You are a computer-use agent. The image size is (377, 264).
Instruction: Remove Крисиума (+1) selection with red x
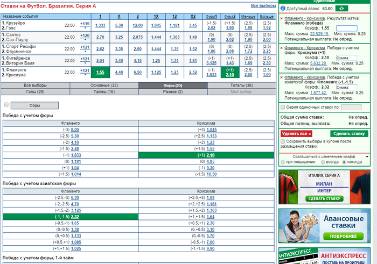pos(282,48)
